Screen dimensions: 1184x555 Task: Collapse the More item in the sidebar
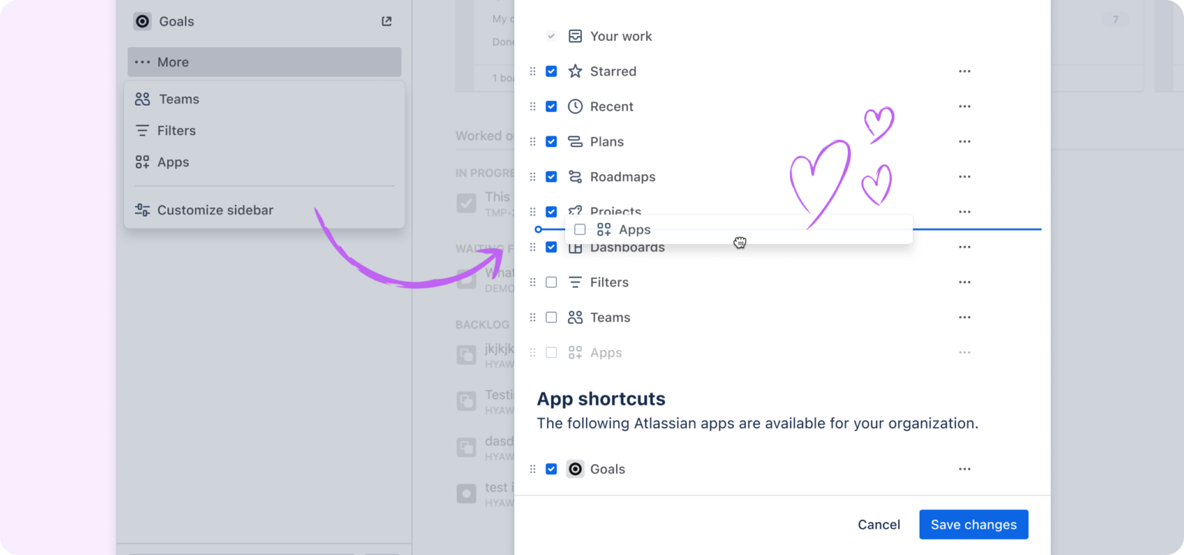pyautogui.click(x=264, y=62)
